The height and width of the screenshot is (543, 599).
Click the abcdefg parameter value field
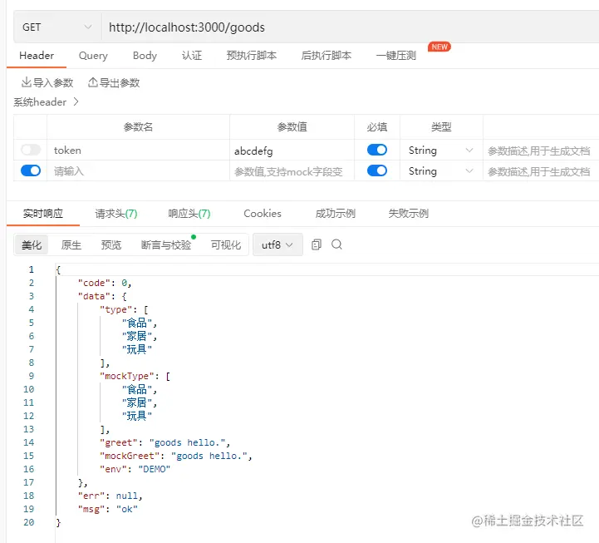pyautogui.click(x=292, y=150)
